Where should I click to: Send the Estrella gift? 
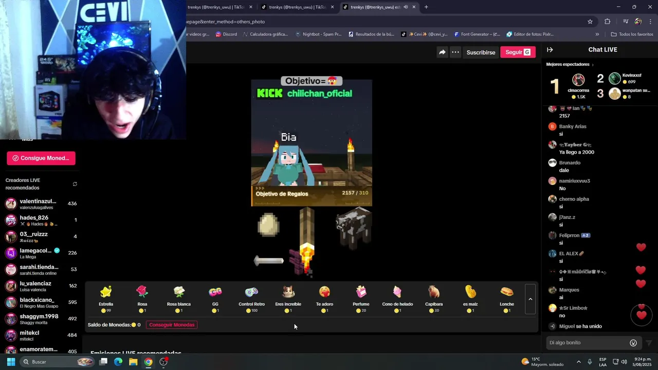106,299
